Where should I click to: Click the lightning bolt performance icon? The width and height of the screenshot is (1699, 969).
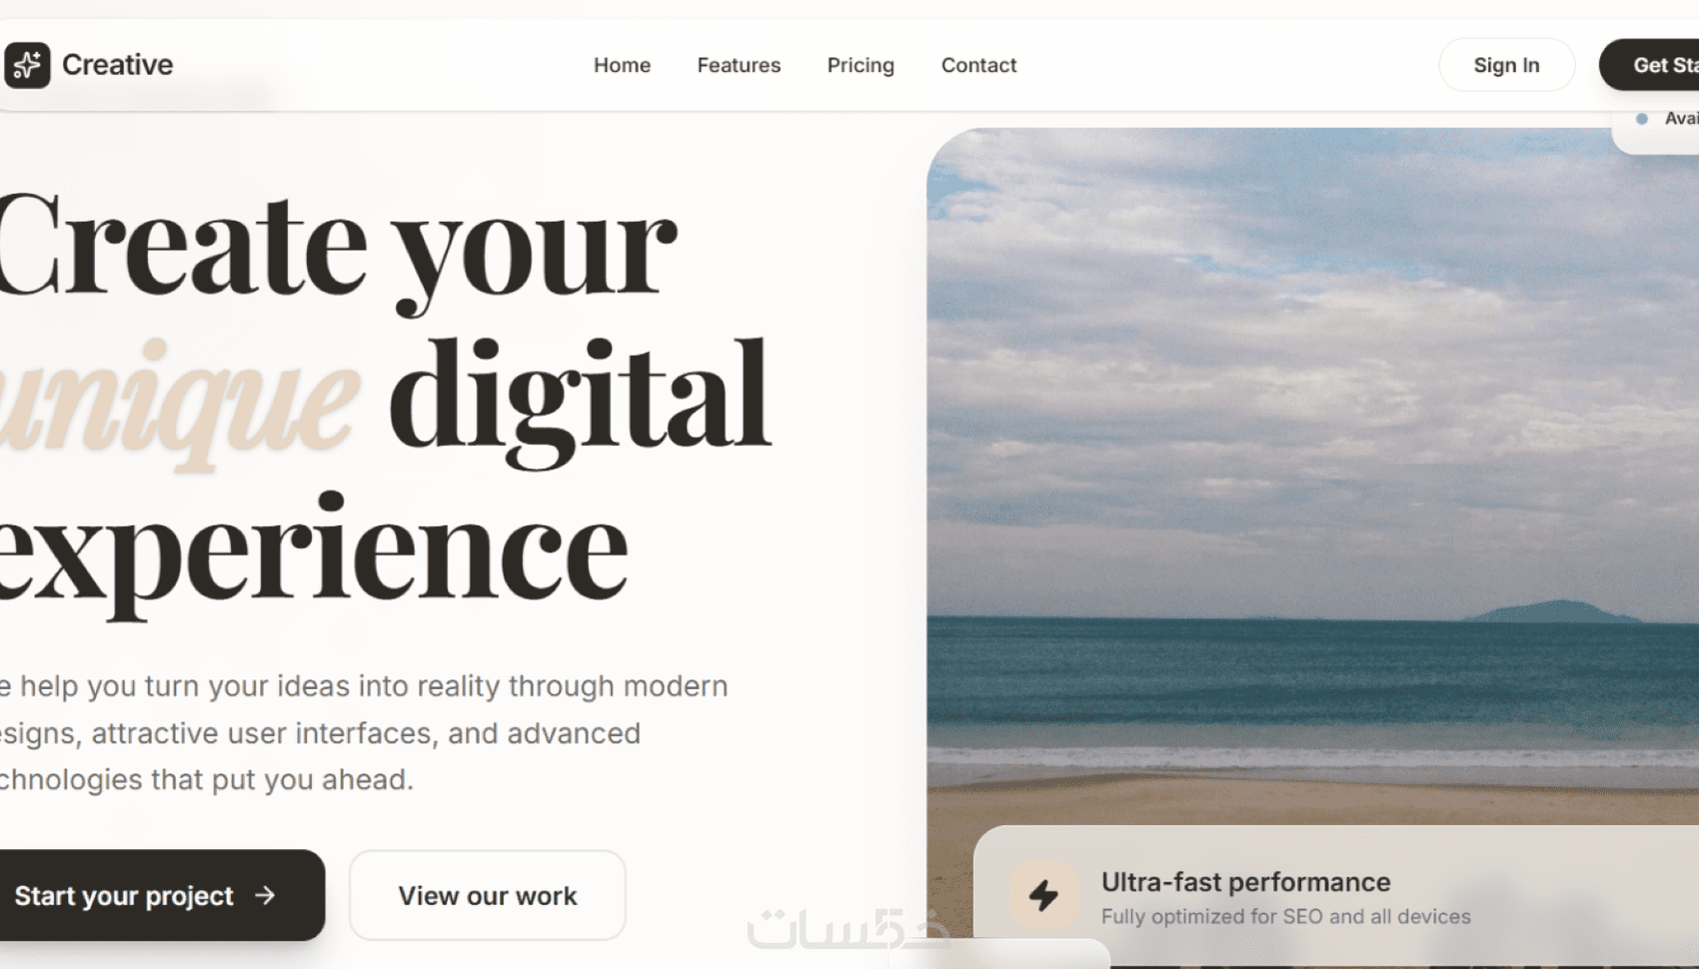1043,895
